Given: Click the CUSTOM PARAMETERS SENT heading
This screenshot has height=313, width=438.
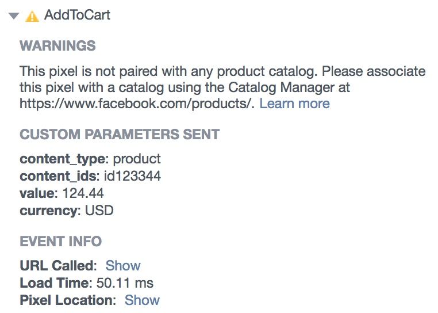Looking at the screenshot, I should tap(120, 134).
